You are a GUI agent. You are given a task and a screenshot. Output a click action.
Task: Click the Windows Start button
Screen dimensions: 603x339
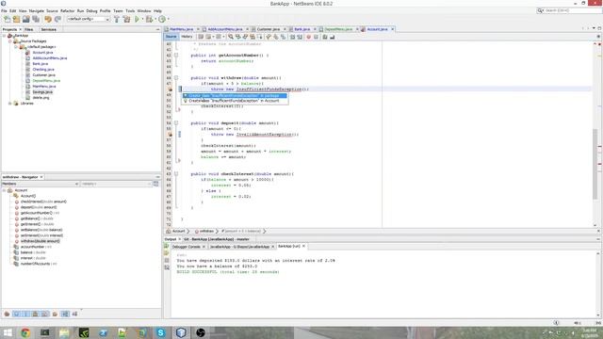[x=8, y=332]
